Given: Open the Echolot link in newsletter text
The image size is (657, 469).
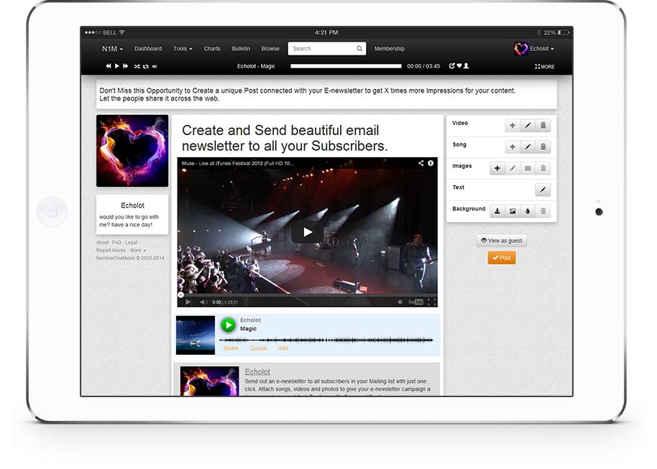Looking at the screenshot, I should click(257, 372).
